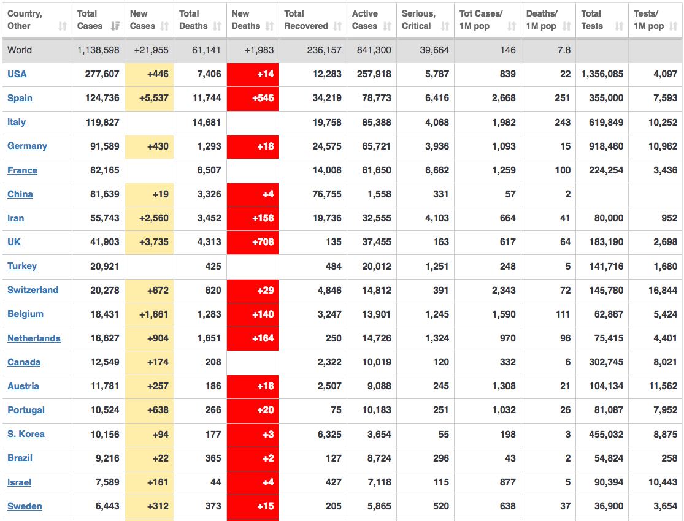Select the World summary row label
The height and width of the screenshot is (521, 684).
pos(20,50)
